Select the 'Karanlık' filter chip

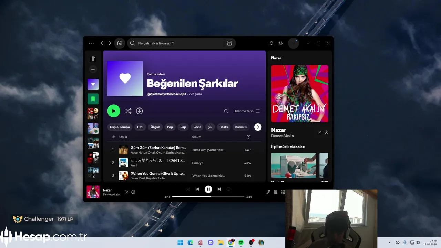[x=241, y=127]
